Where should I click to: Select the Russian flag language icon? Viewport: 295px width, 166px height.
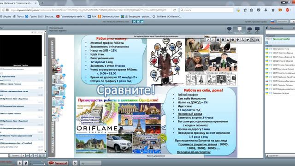click(x=272, y=22)
